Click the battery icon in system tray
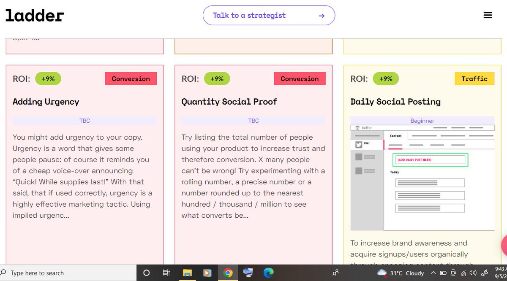Image resolution: width=507 pixels, height=281 pixels. coord(444,273)
